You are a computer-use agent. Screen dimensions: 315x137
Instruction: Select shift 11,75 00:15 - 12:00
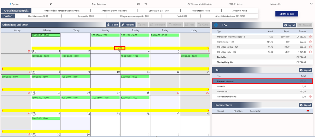[x=46, y=35]
